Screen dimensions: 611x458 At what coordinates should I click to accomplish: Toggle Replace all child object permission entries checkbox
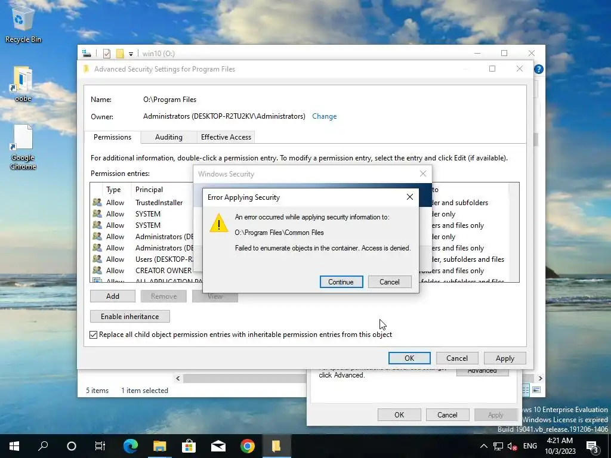click(x=94, y=335)
